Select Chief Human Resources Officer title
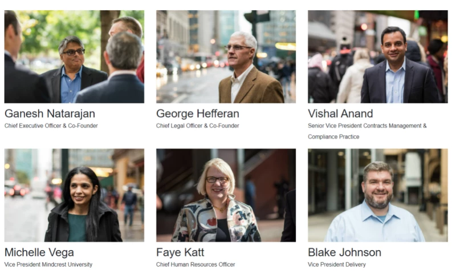This screenshot has height=274, width=456. pyautogui.click(x=196, y=264)
